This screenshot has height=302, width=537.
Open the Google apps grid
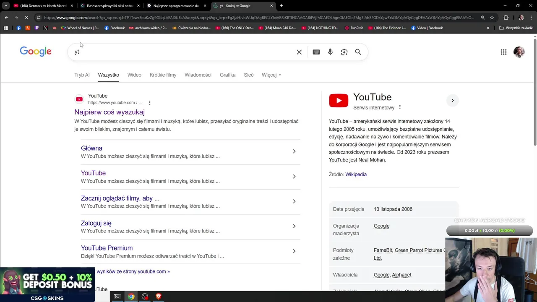[503, 52]
